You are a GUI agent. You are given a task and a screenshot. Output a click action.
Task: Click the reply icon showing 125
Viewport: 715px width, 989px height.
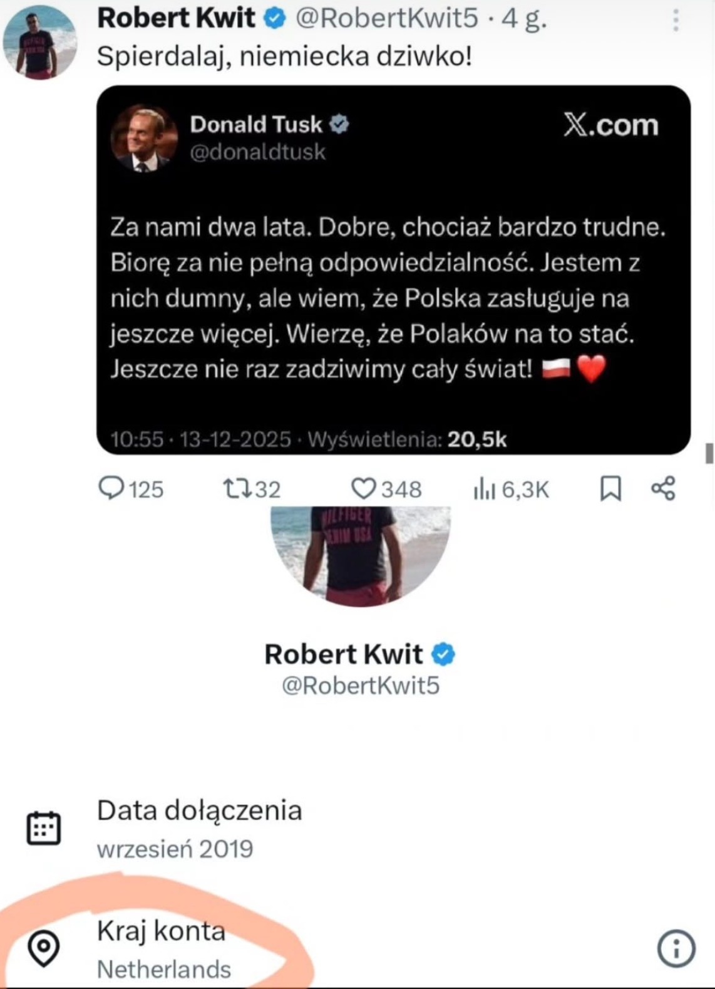111,488
